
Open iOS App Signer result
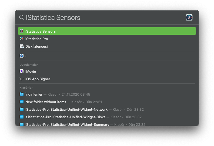38,79
